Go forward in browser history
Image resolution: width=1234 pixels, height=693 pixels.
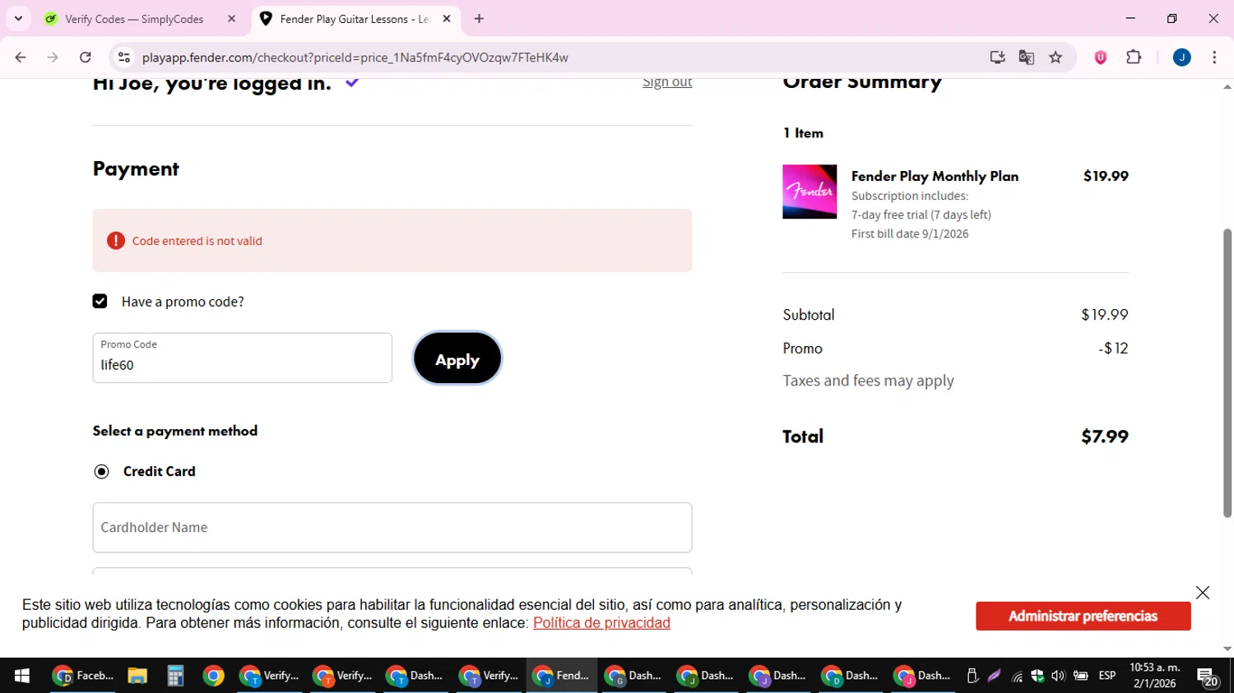(x=53, y=58)
